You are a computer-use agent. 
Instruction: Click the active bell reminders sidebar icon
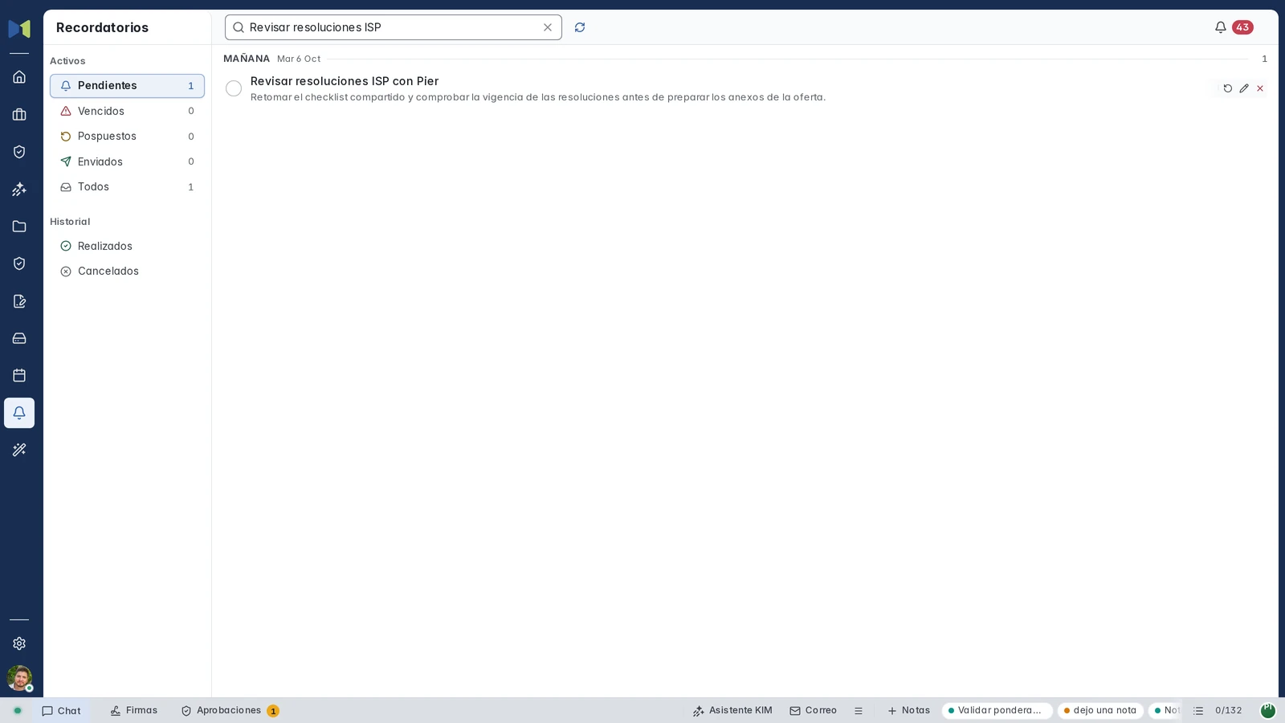[19, 413]
